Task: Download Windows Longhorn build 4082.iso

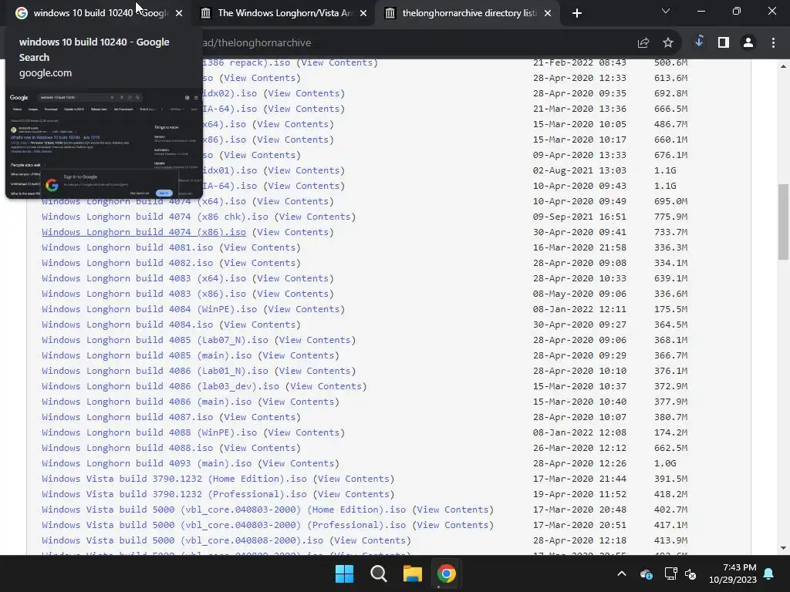Action: pos(127,263)
